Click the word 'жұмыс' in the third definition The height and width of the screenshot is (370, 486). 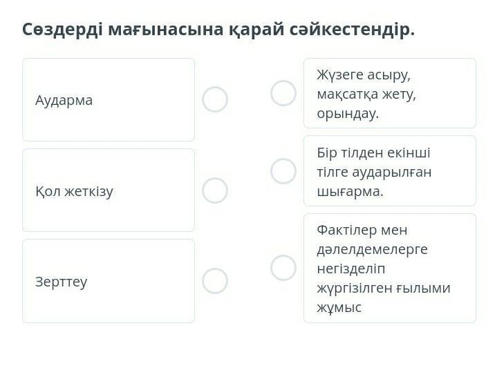pos(339,308)
